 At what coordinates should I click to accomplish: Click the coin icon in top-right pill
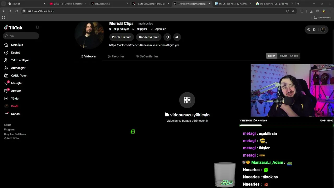click(309, 30)
